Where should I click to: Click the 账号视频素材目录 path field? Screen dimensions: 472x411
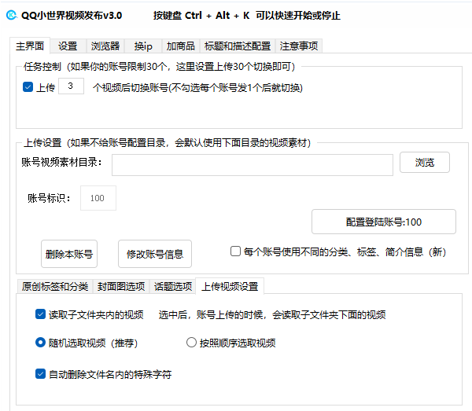[252, 165]
